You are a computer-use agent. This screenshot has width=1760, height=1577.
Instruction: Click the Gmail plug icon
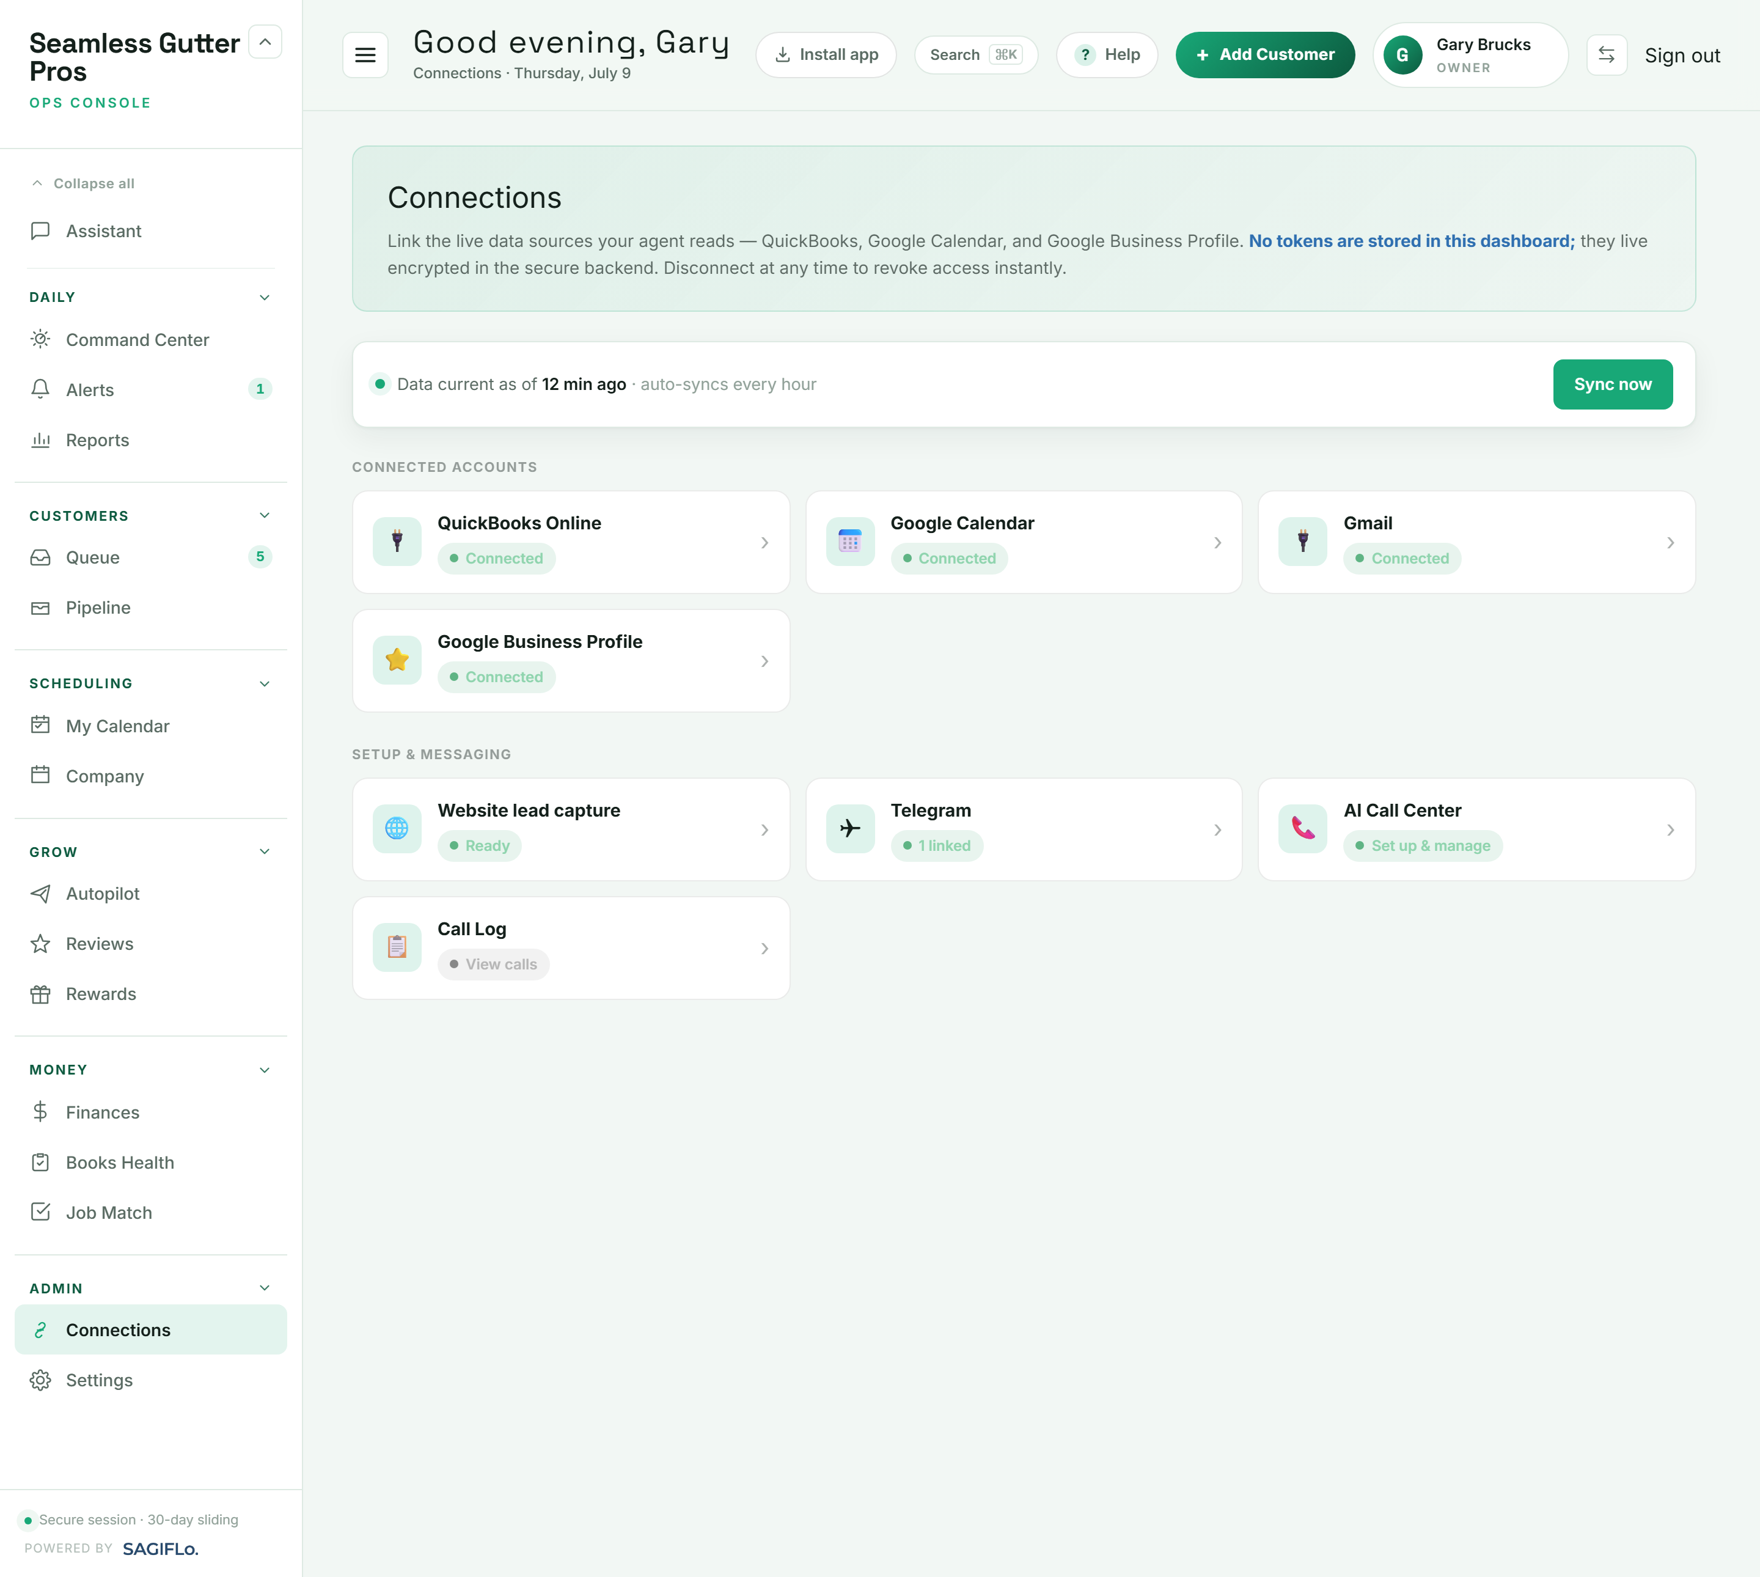click(1303, 542)
